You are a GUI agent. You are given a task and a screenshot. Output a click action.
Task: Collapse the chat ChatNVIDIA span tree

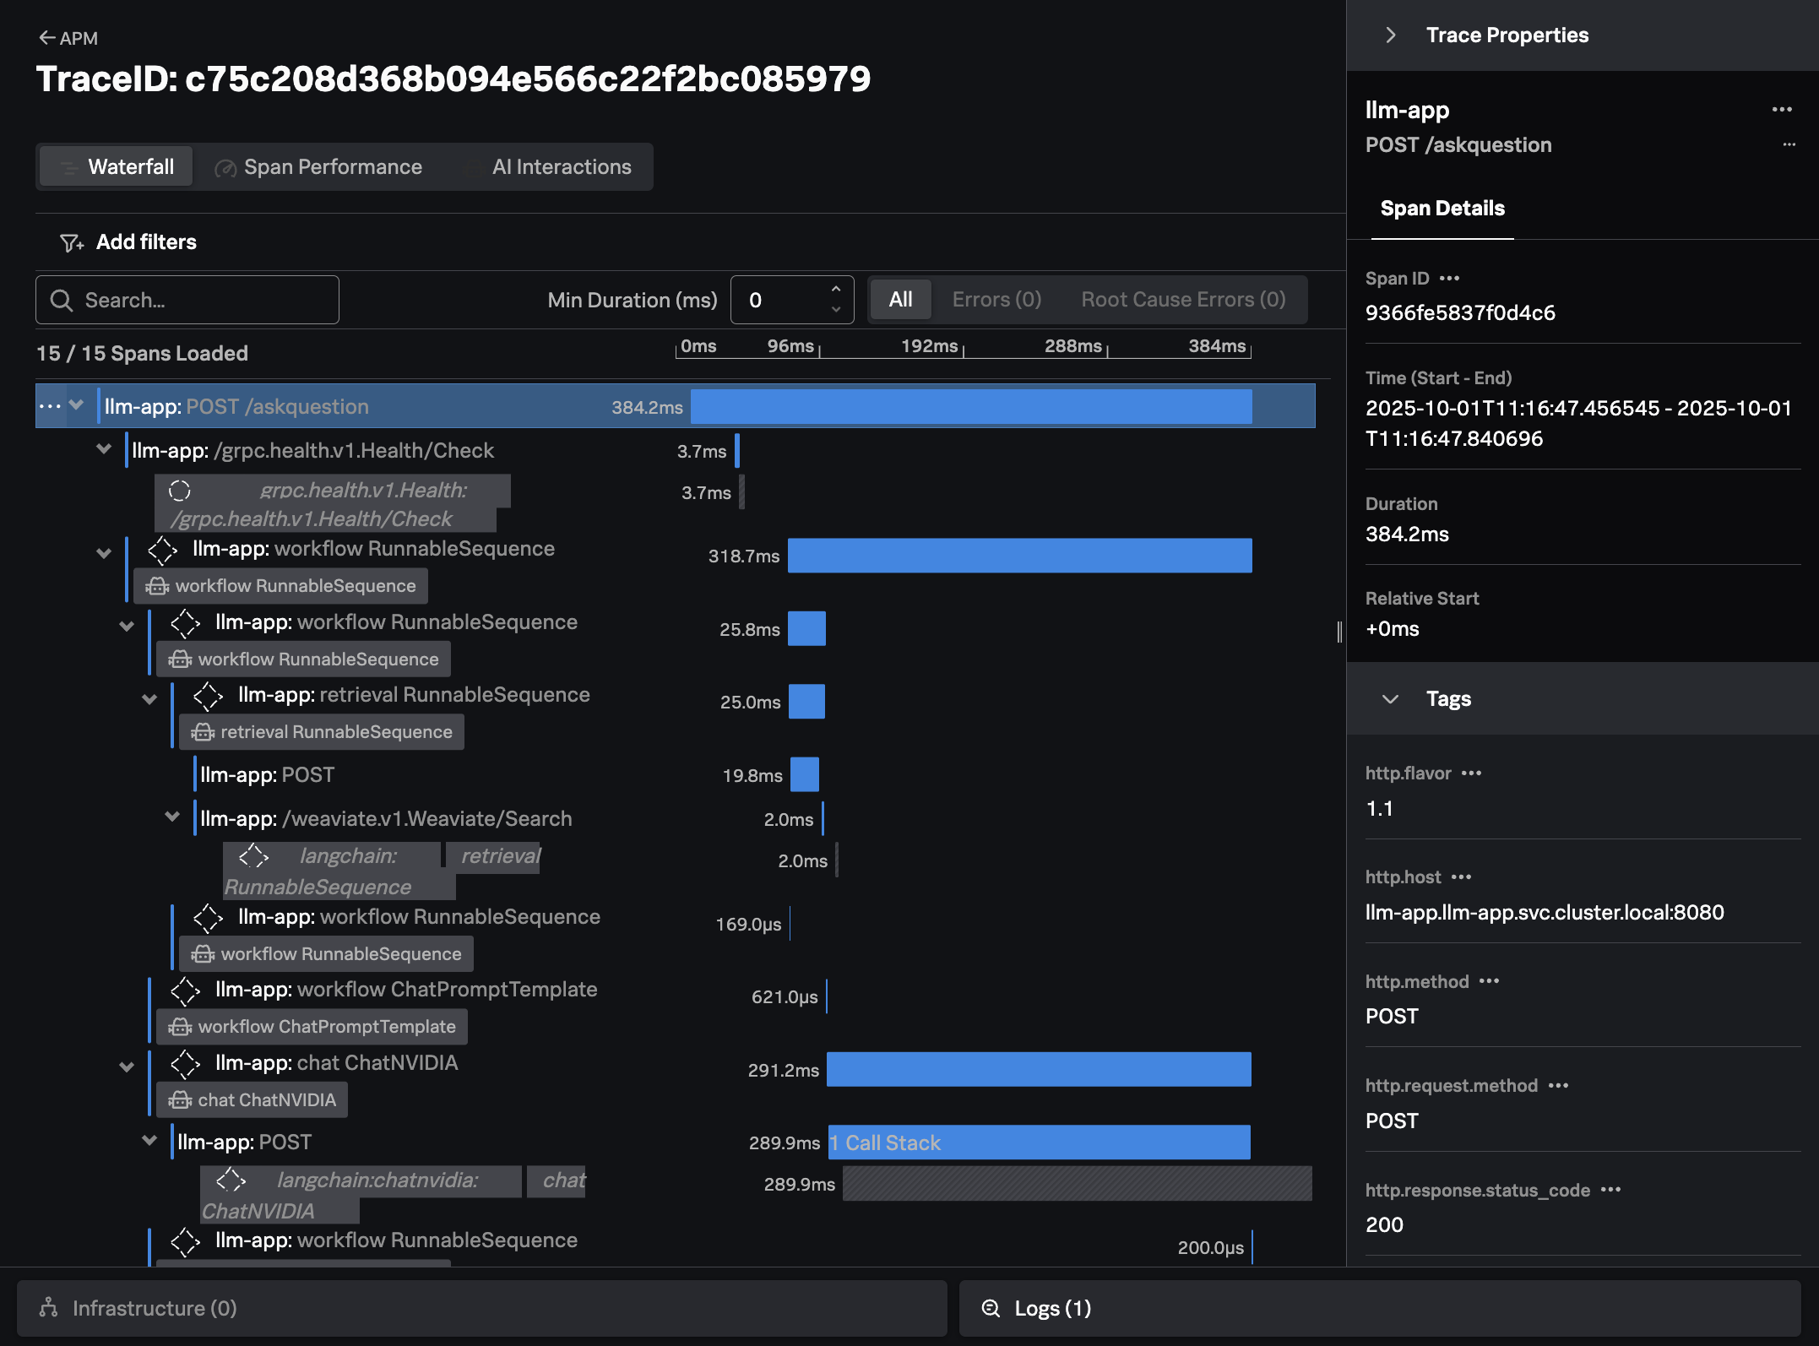point(127,1066)
